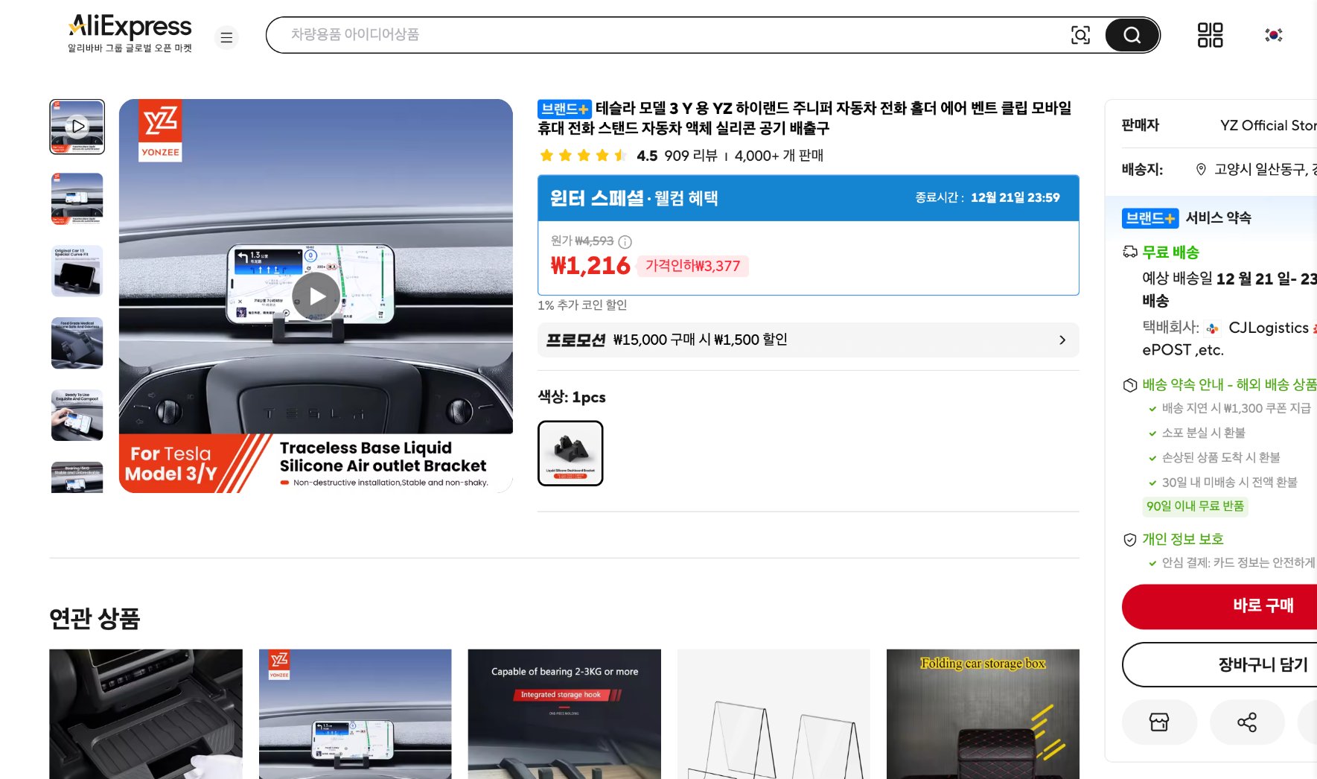The image size is (1317, 779).
Task: Click the 바로 구매 button
Action: point(1264,606)
